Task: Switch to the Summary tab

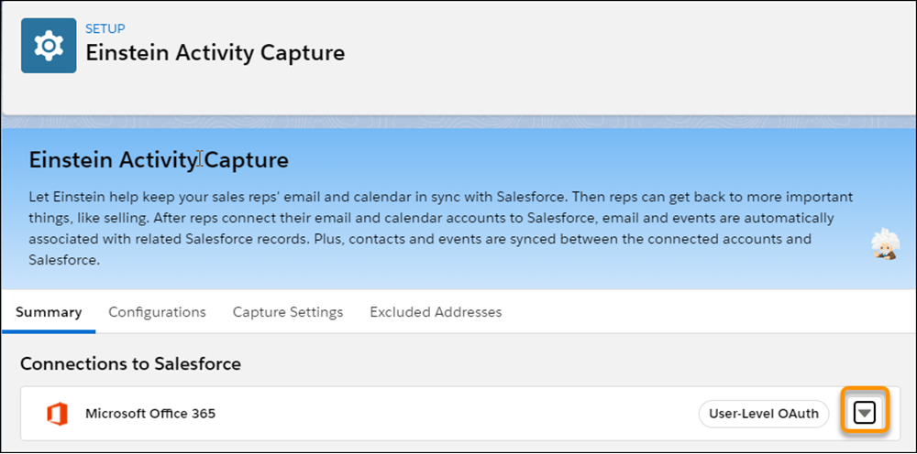Action: click(x=49, y=312)
